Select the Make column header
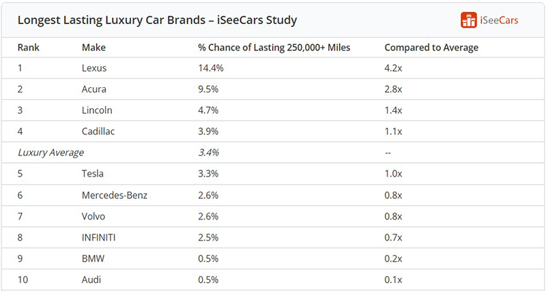Viewport: 546px width, 291px height. coord(94,47)
